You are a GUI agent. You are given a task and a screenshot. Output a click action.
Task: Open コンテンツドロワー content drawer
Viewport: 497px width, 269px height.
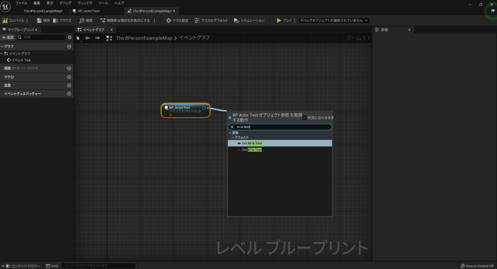[x=22, y=266]
